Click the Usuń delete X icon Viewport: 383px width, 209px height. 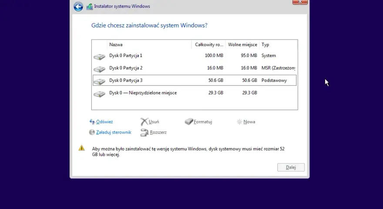pyautogui.click(x=144, y=122)
